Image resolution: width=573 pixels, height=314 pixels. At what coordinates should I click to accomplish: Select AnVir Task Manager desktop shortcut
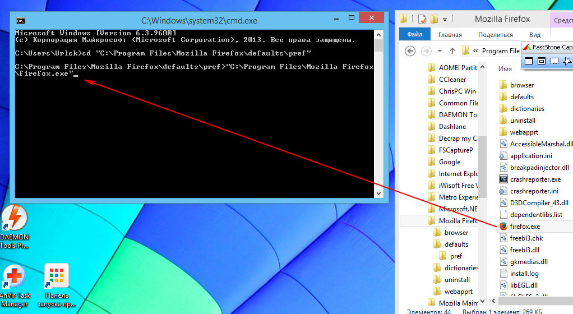15,286
